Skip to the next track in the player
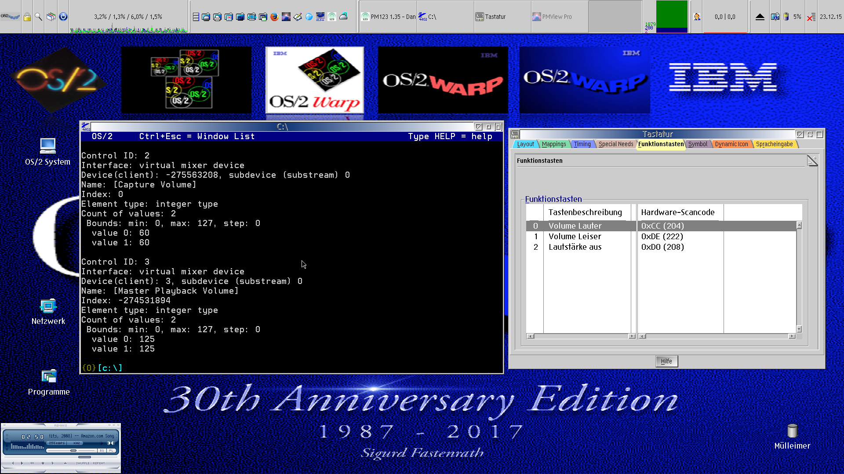Viewport: 844px width, 474px height. 53,463
